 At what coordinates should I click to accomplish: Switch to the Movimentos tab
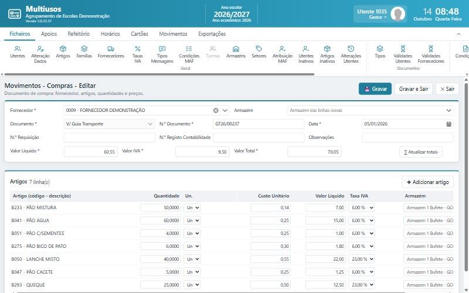(173, 34)
